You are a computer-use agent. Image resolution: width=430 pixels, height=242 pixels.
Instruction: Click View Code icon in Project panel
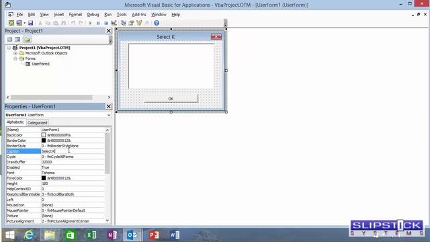pos(10,40)
